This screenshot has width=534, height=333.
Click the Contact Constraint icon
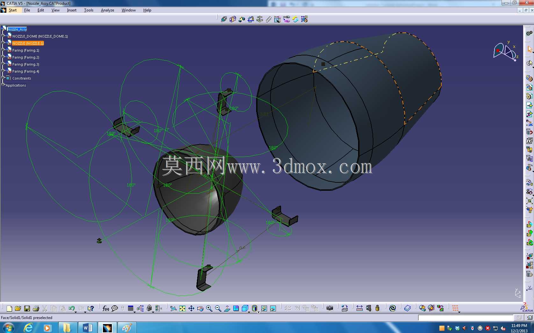pyautogui.click(x=233, y=19)
